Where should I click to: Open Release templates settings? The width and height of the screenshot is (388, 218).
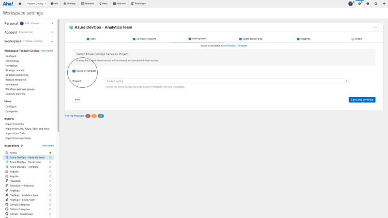pyautogui.click(x=16, y=80)
